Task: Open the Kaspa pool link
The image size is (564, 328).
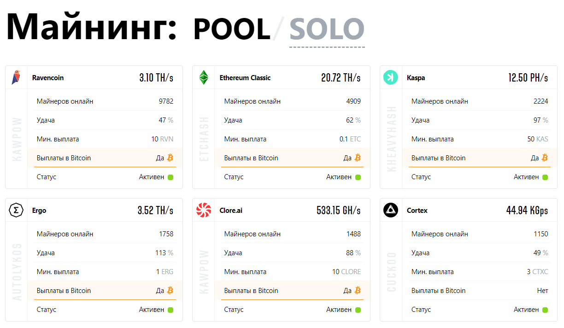Action: coord(416,78)
